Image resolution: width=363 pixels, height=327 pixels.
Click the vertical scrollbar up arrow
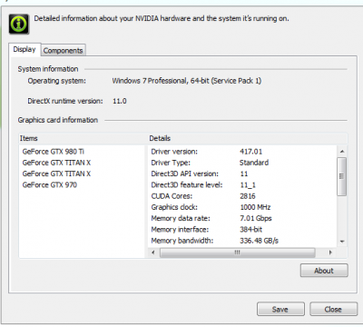coord(342,151)
